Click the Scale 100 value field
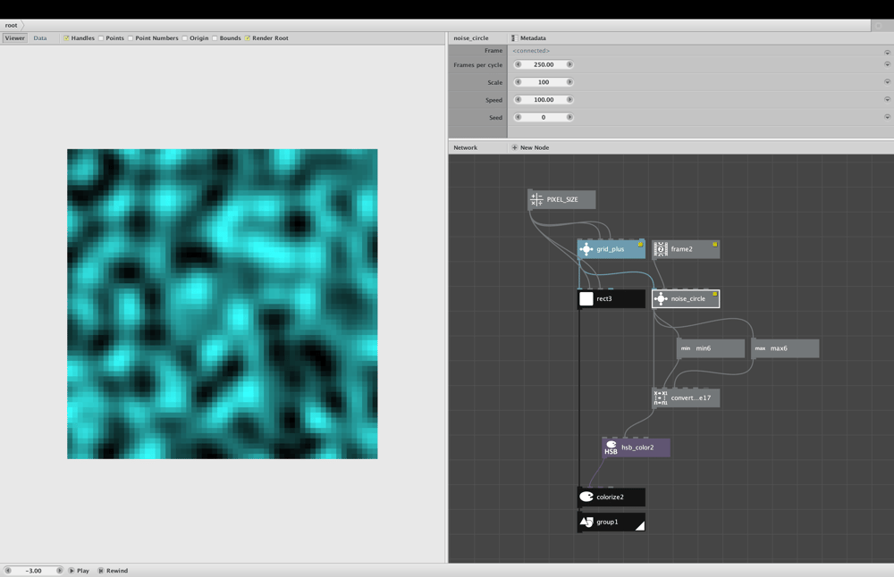Image resolution: width=894 pixels, height=577 pixels. point(544,82)
